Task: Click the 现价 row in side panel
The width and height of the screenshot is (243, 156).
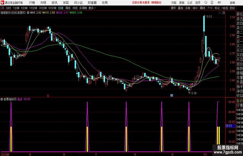Action: [239, 64]
